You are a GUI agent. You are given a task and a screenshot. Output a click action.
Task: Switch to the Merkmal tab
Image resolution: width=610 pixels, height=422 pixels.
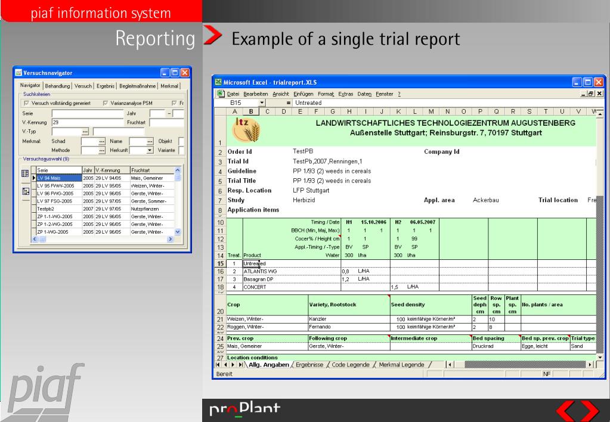pyautogui.click(x=169, y=86)
